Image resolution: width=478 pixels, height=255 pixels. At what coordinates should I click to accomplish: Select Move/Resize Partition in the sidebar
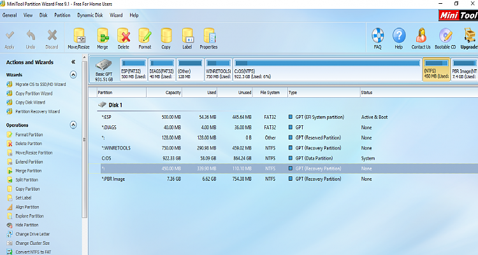point(34,153)
